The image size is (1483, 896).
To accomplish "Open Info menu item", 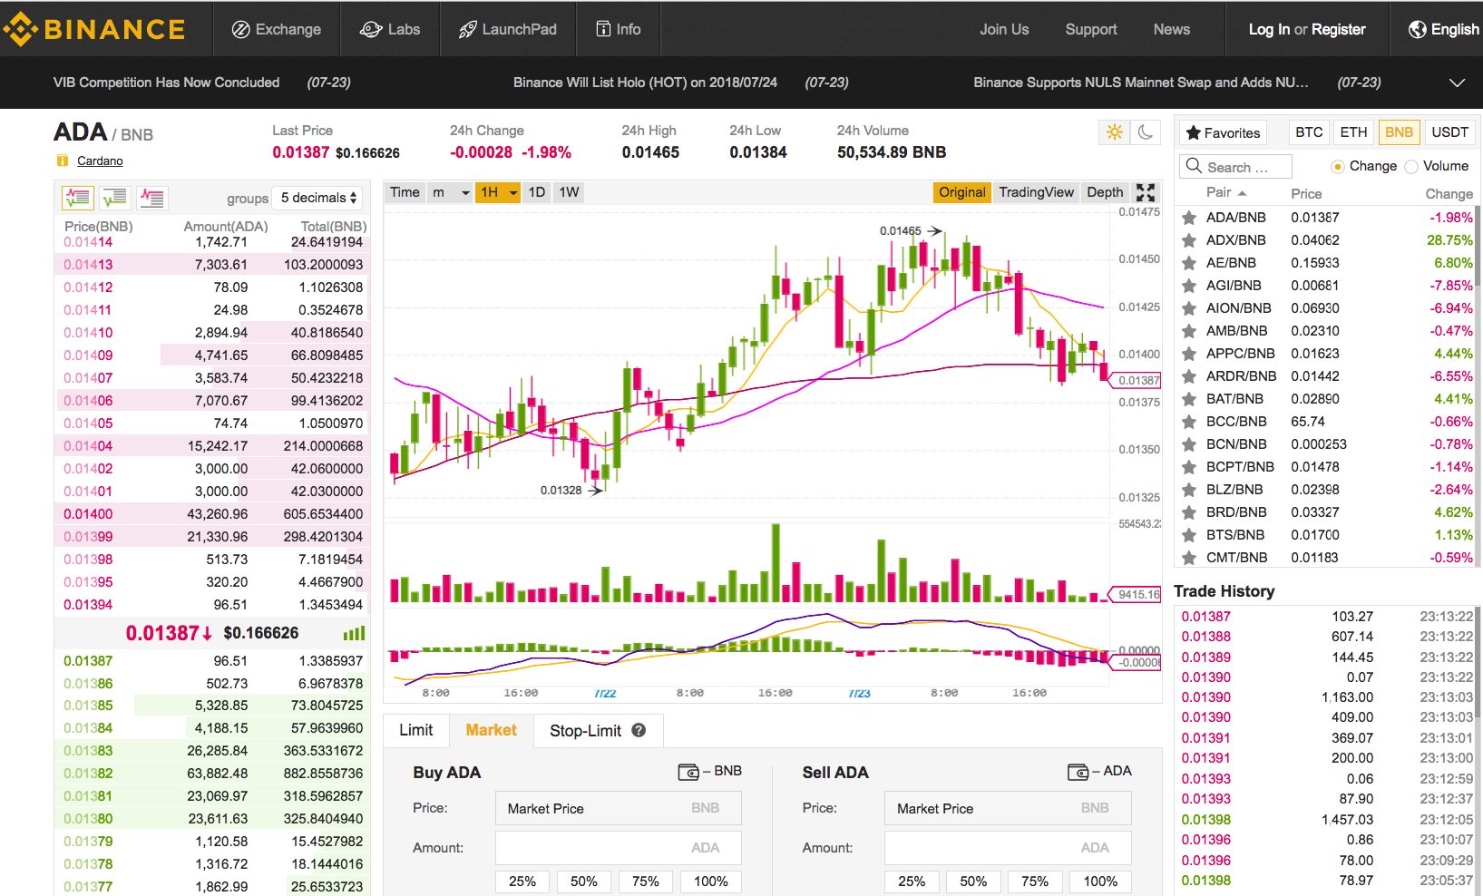I will click(619, 29).
